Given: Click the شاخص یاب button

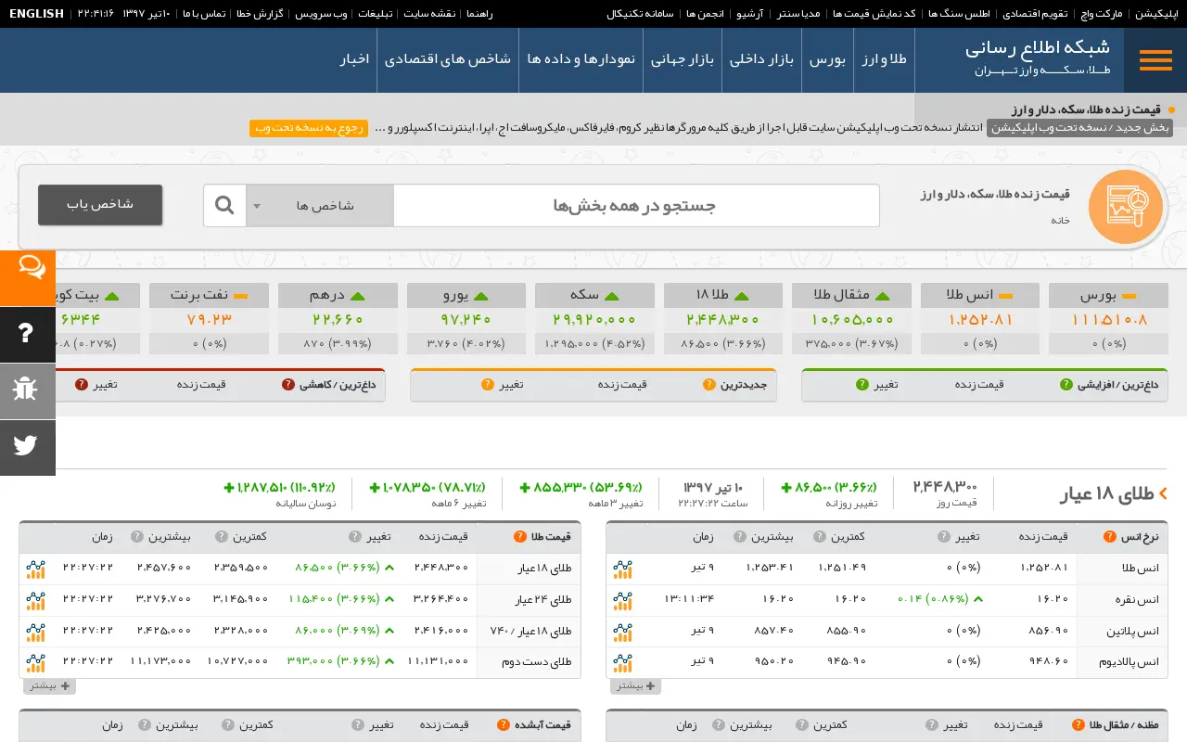Looking at the screenshot, I should [100, 205].
